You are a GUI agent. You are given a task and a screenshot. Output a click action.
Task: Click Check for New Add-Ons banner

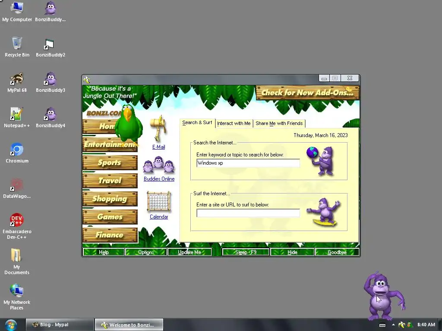[x=307, y=93]
